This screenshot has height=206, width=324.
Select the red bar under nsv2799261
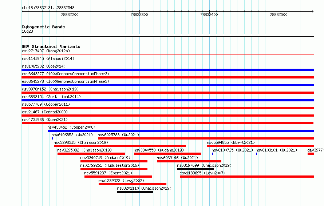pyautogui.click(x=114, y=169)
